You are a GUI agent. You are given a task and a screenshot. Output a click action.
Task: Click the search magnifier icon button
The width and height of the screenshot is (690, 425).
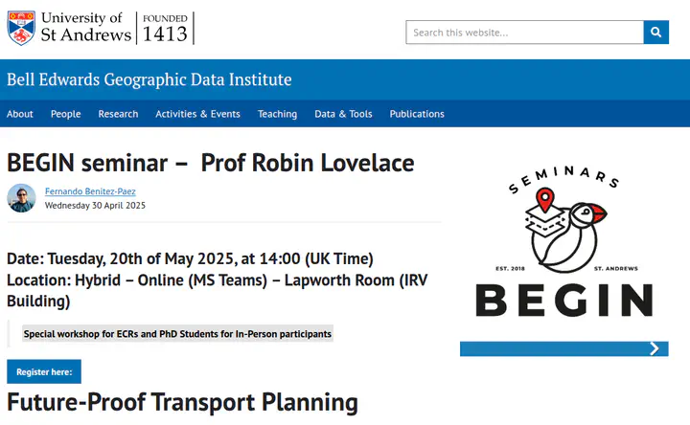click(x=656, y=32)
